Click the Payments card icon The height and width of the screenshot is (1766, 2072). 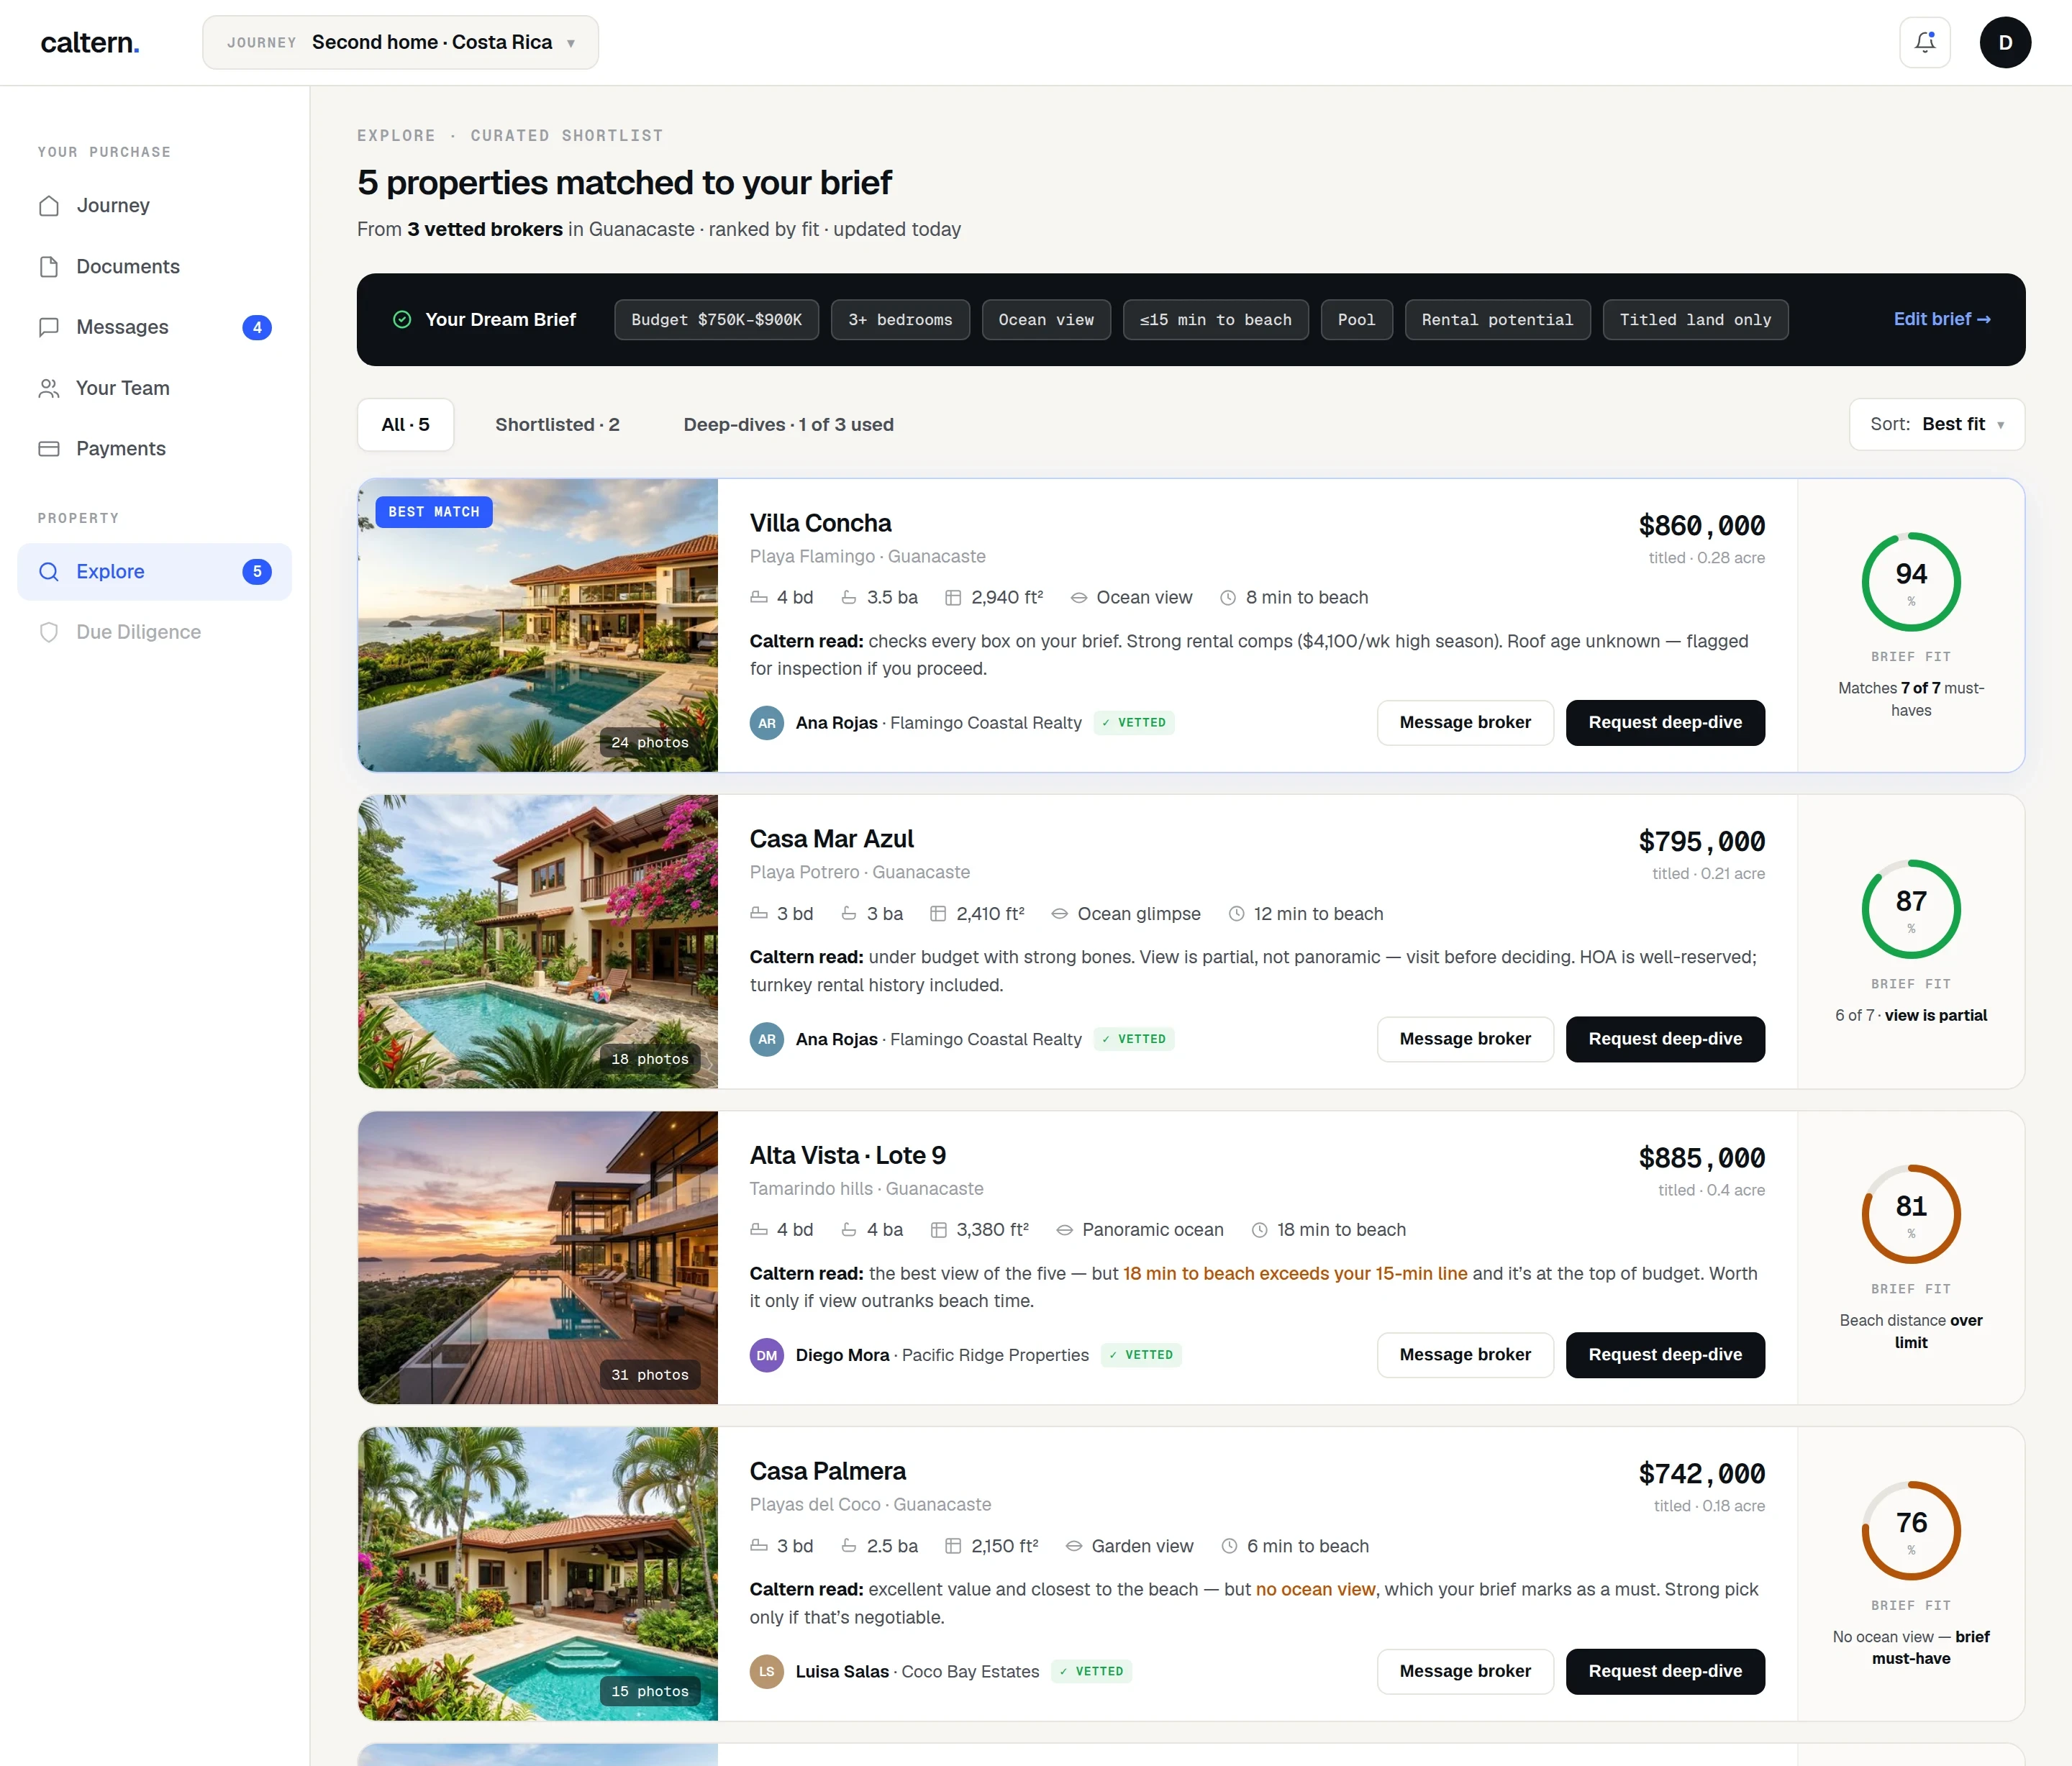(x=49, y=448)
